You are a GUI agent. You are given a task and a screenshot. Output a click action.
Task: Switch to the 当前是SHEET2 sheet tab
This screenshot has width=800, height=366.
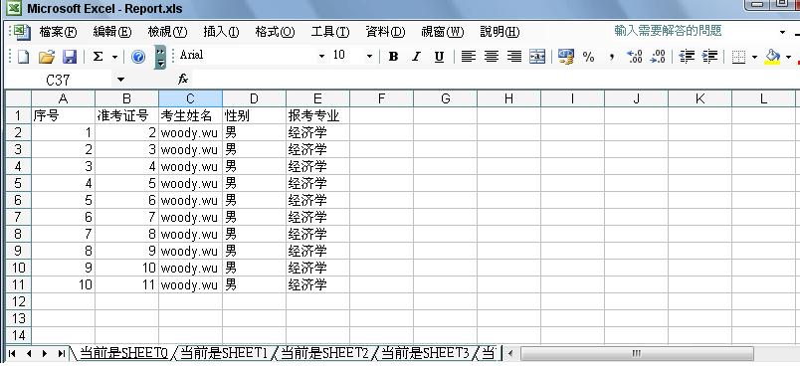tap(324, 353)
